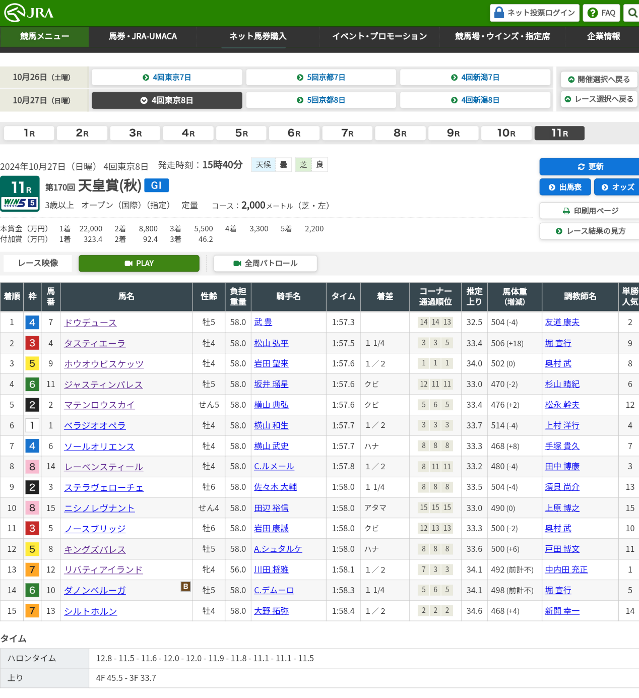Click the blinker B icon for ダノンベルーガ
Image resolution: width=639 pixels, height=698 pixels.
click(185, 586)
